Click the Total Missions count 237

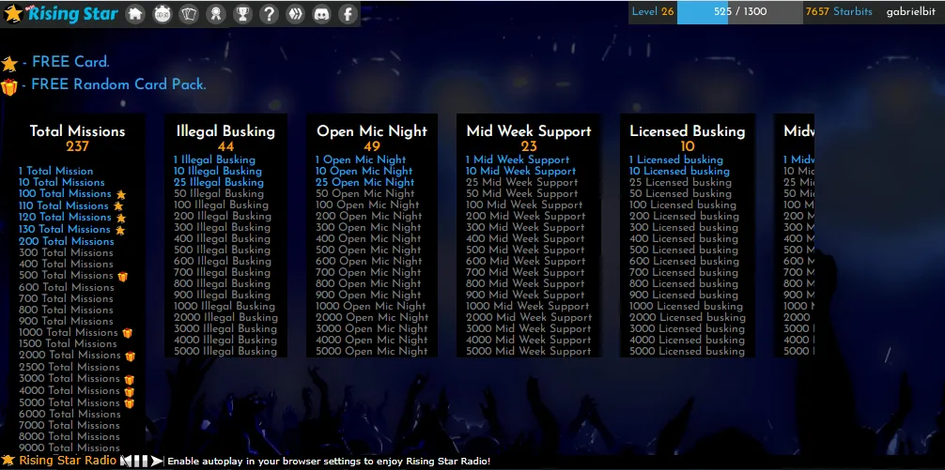click(78, 146)
